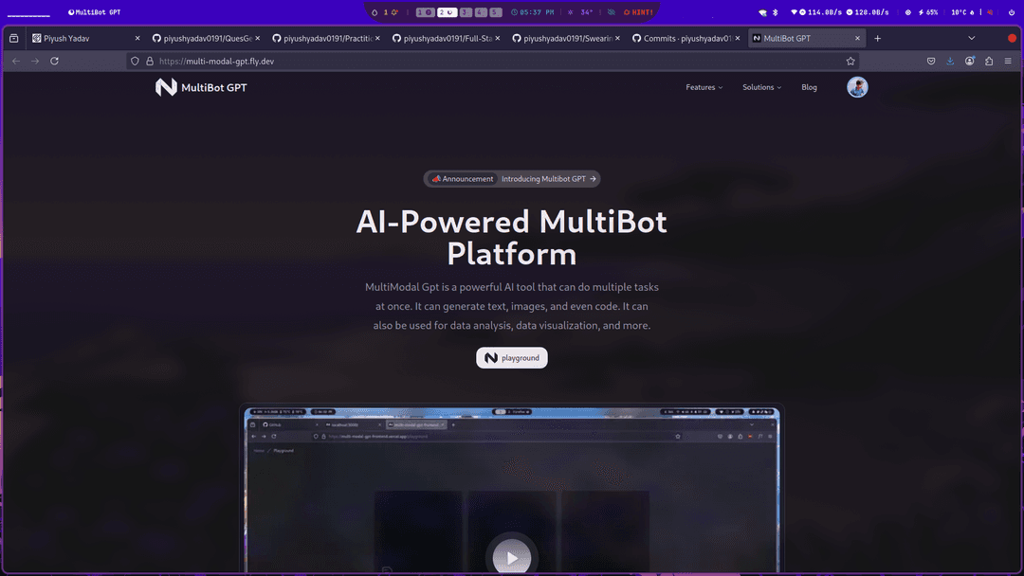Select the MultiBot GPT browser tab
Screen dimensions: 1024x576
pyautogui.click(x=807, y=39)
